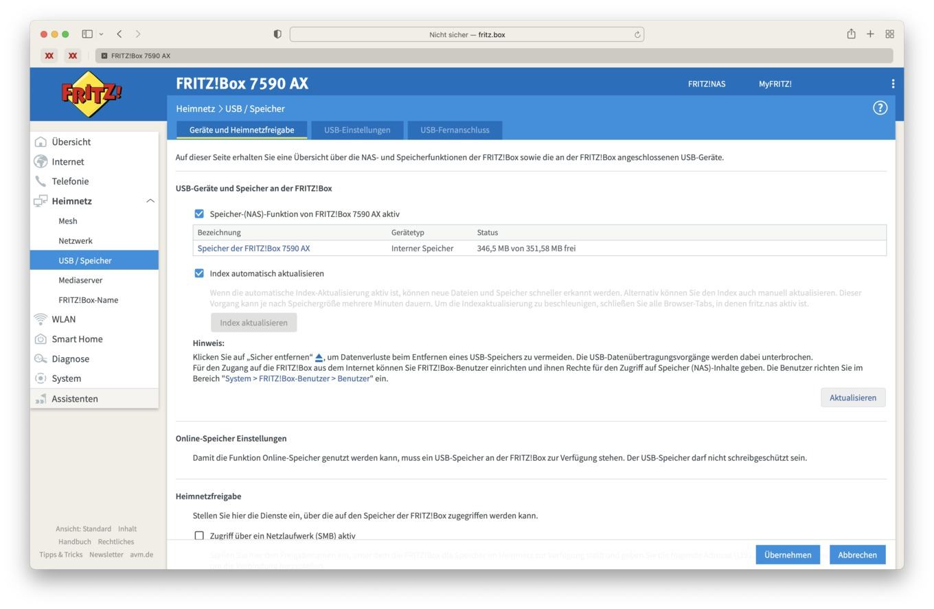The height and width of the screenshot is (609, 934).
Task: Open Netzwerk in the sidebar
Action: (76, 241)
